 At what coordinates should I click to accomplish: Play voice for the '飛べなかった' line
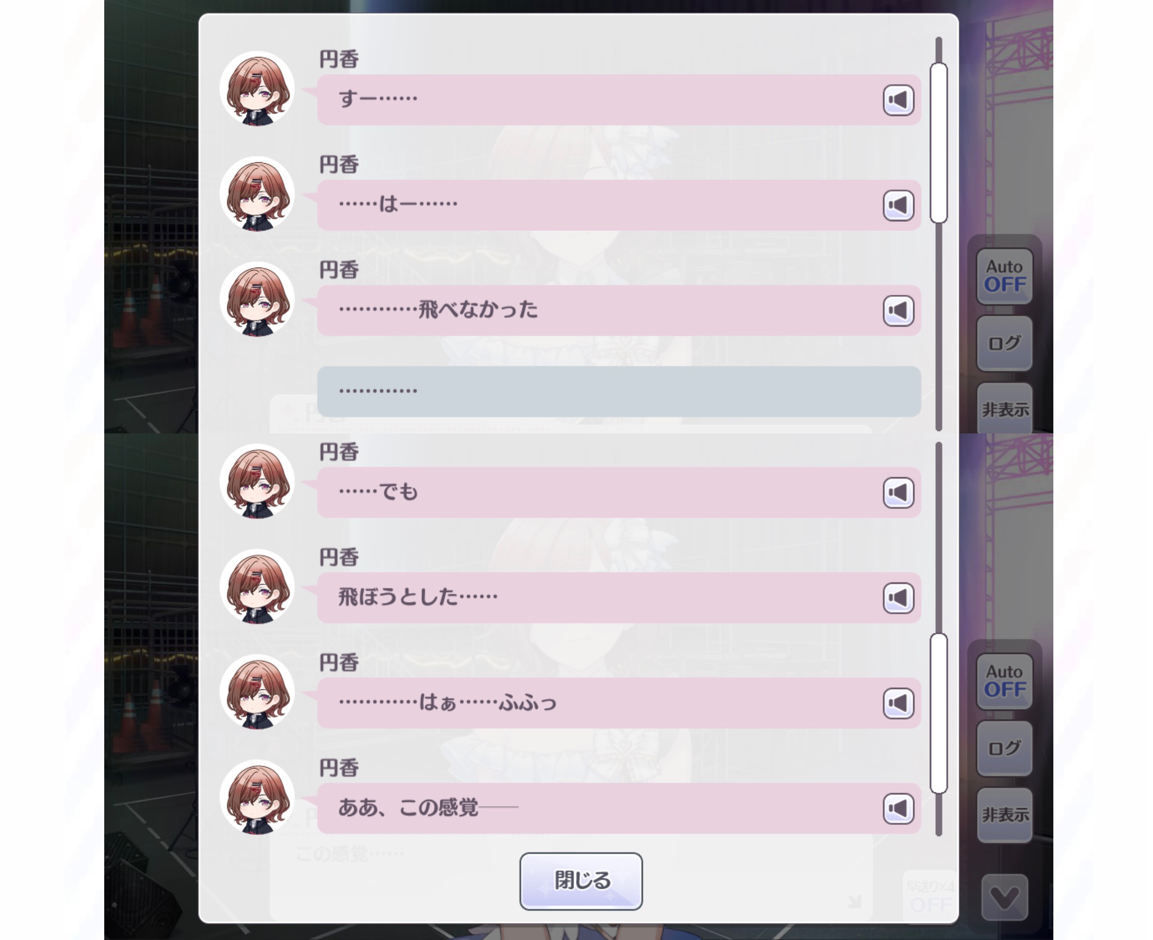(x=899, y=311)
